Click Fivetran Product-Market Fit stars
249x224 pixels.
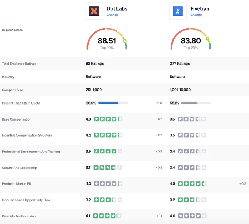click(192, 183)
